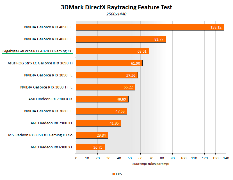
Task: Click the 55,22 value on the bar
Action: click(128, 87)
